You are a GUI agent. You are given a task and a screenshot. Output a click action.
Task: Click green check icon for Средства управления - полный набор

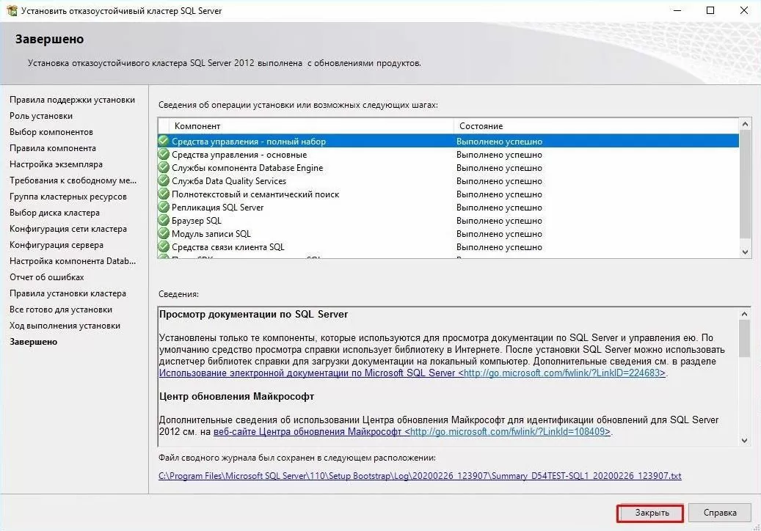pos(164,141)
